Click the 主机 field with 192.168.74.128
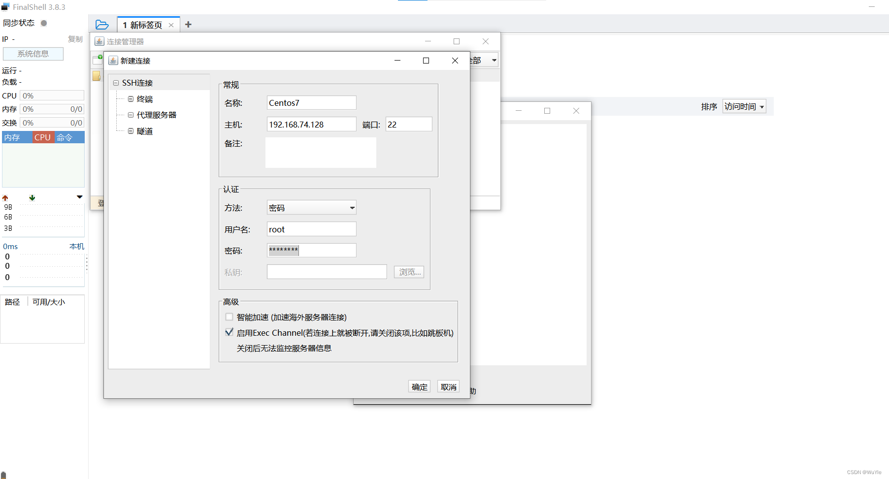The image size is (889, 479). coord(311,125)
